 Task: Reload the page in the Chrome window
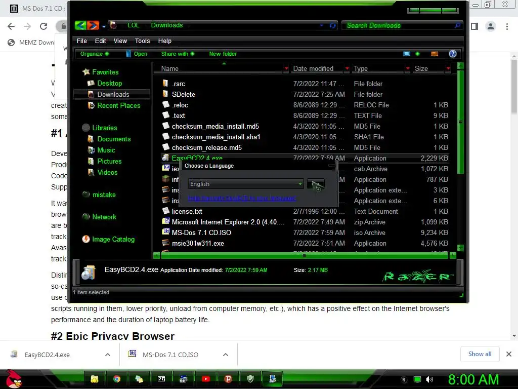coord(44,26)
